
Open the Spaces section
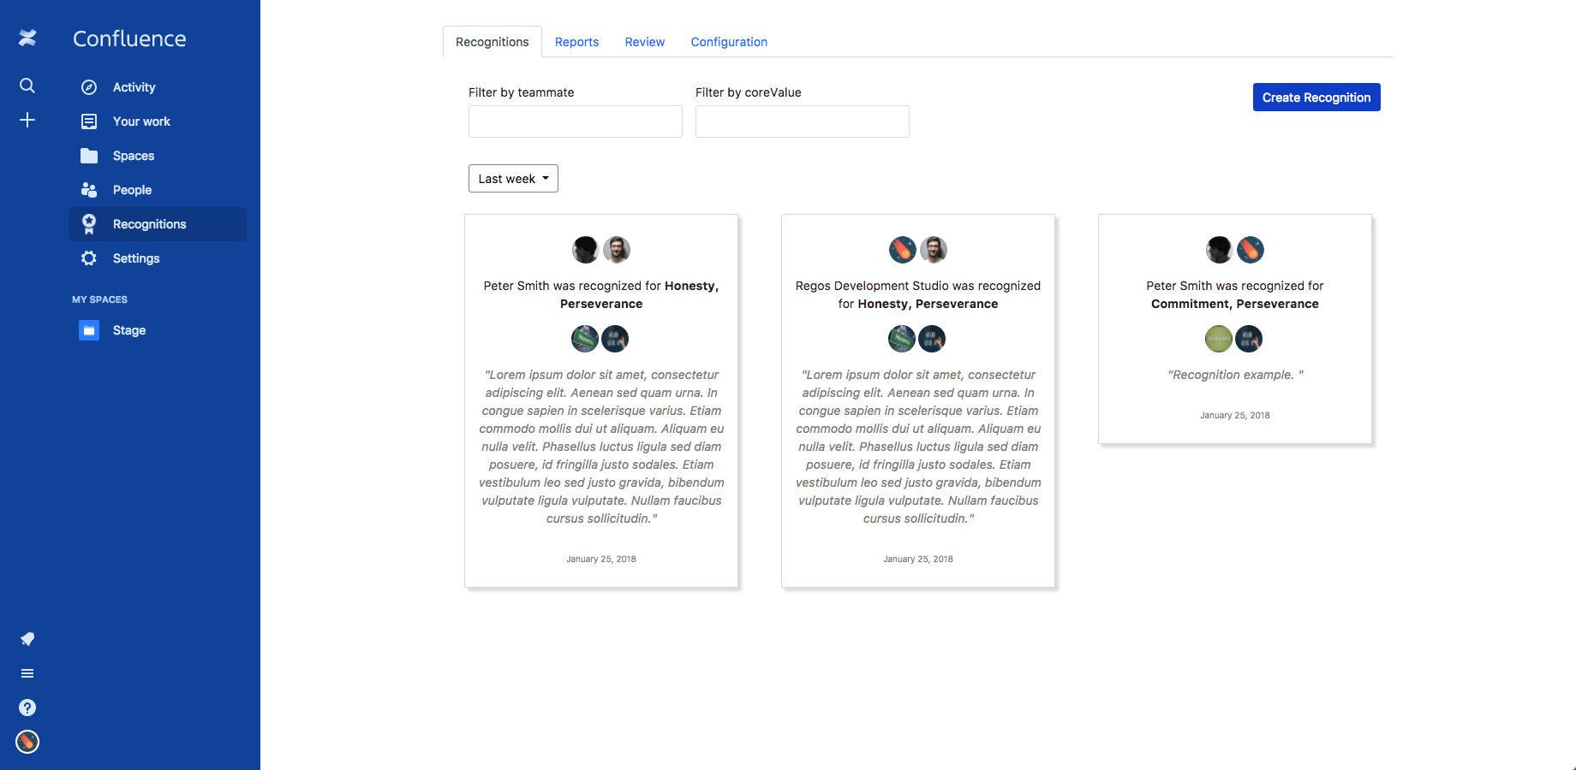click(133, 156)
